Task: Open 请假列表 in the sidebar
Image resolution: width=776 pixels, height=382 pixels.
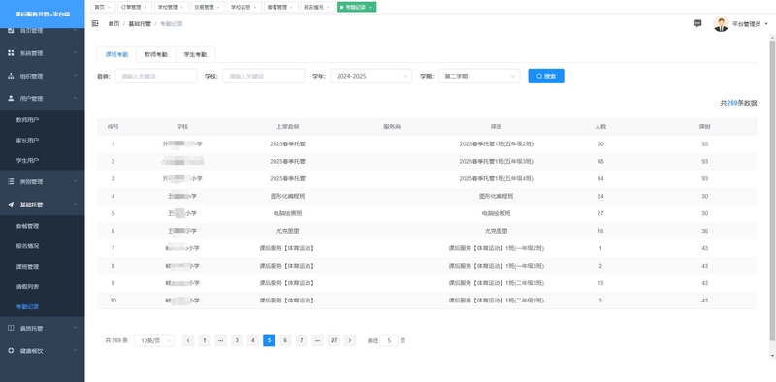Action: (x=27, y=287)
